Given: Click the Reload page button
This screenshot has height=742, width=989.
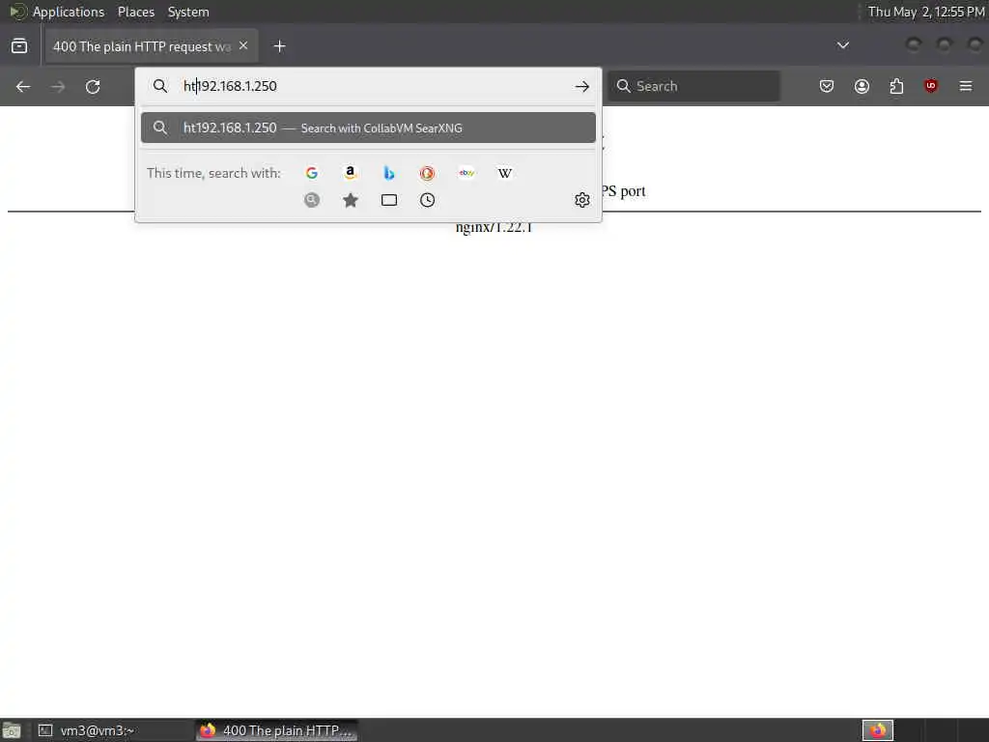Looking at the screenshot, I should [x=93, y=86].
